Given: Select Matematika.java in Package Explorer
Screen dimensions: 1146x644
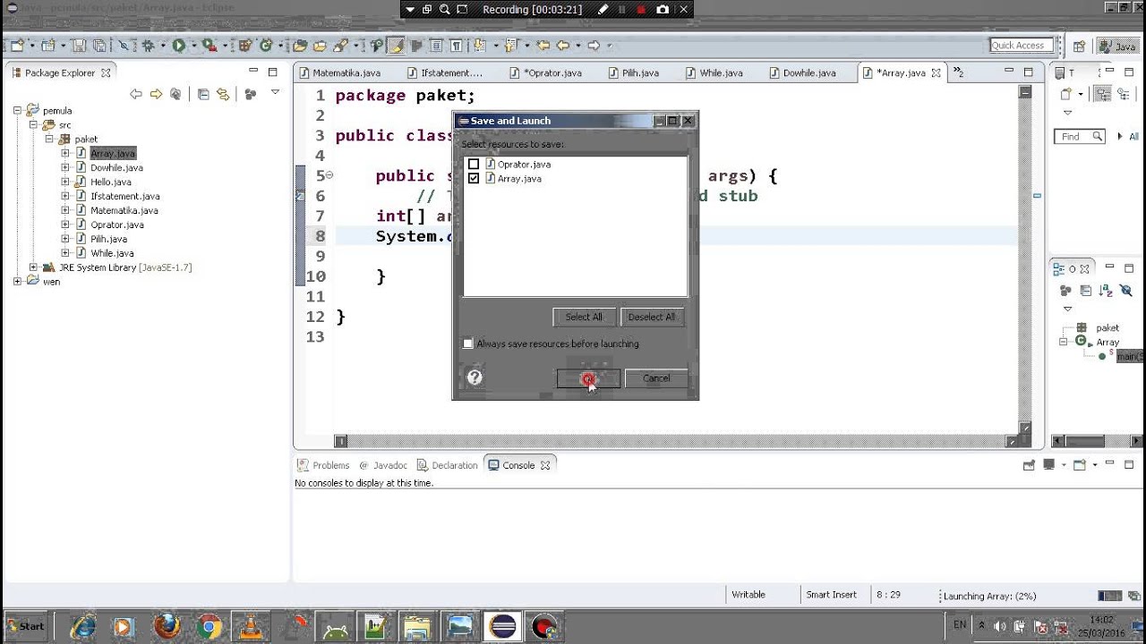Looking at the screenshot, I should (124, 211).
